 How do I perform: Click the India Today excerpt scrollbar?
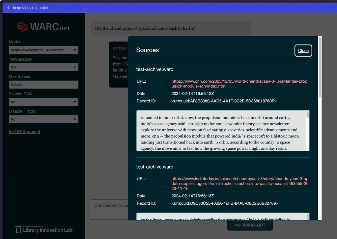point(308,216)
